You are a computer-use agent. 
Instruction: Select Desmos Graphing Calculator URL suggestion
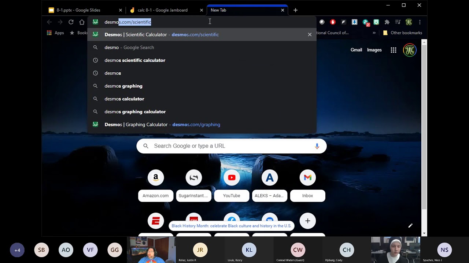point(202,125)
